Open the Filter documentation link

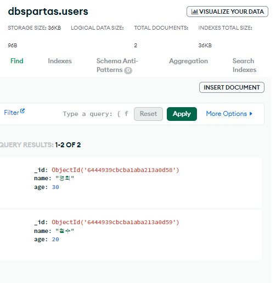12,113
